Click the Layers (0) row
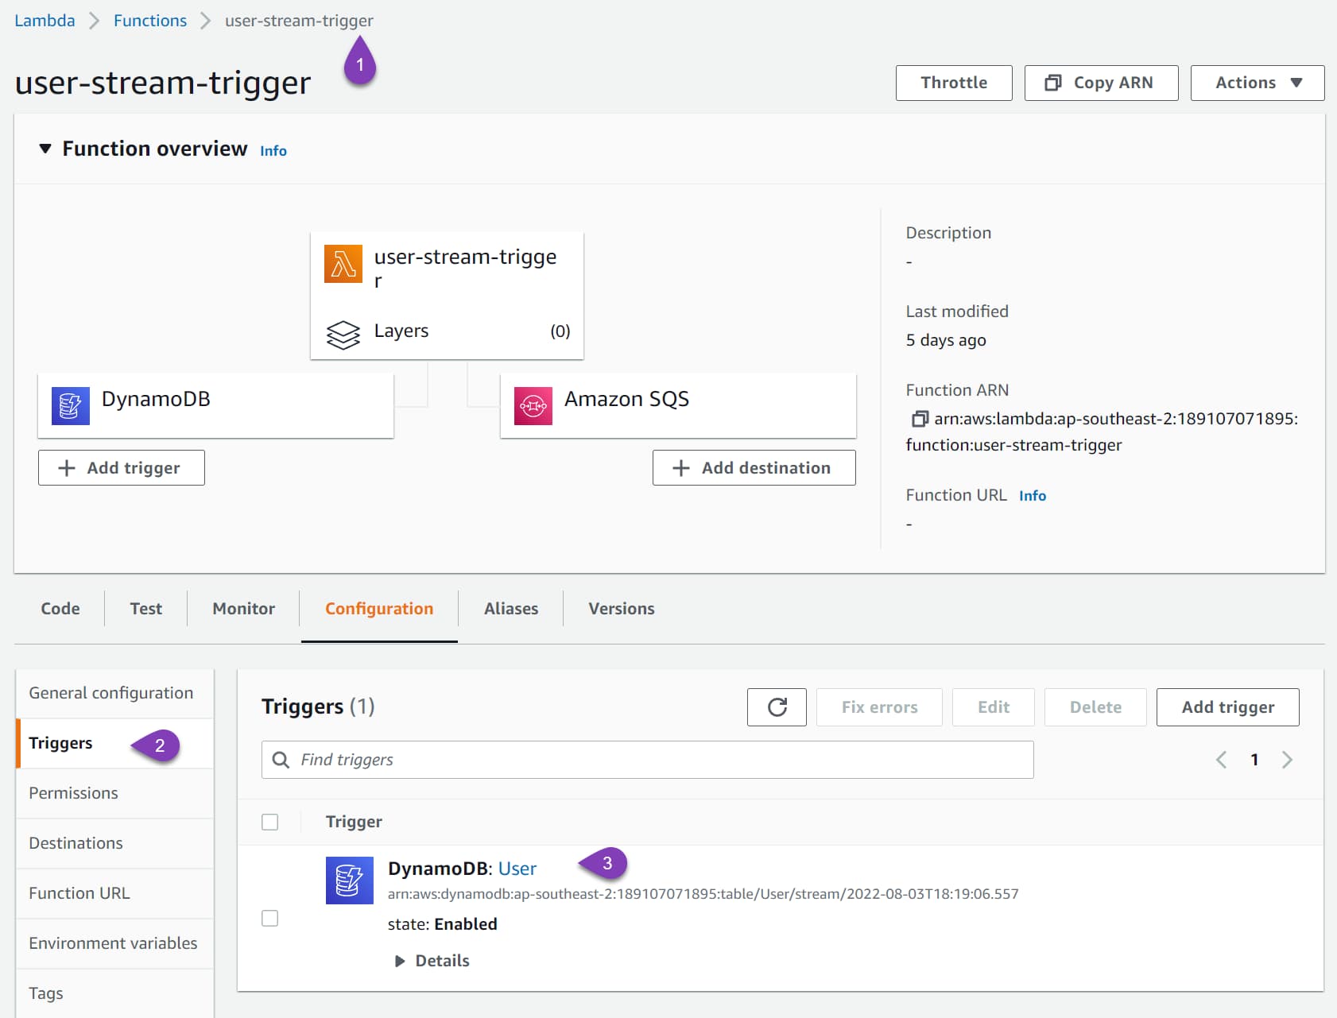The height and width of the screenshot is (1018, 1337). coord(448,331)
